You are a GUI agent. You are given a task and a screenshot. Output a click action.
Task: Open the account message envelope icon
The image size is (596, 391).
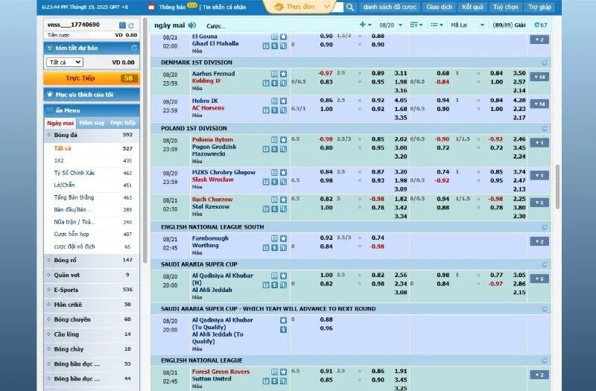(121, 25)
